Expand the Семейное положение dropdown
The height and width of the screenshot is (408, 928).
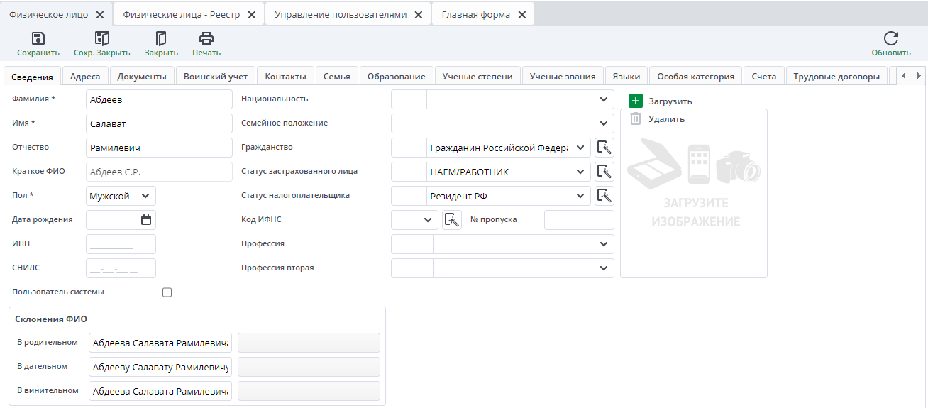(604, 123)
